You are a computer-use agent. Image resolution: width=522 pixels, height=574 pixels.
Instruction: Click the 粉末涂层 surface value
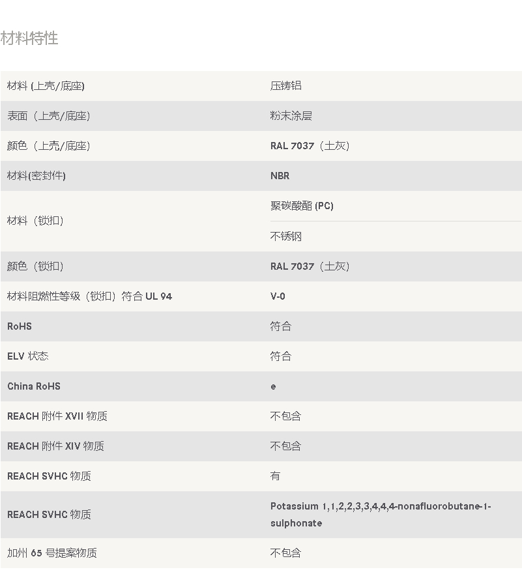click(x=291, y=116)
